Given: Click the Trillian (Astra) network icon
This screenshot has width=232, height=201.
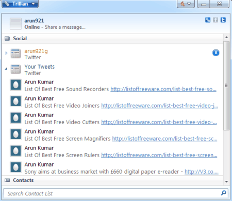Looking at the screenshot, I should 208,20.
